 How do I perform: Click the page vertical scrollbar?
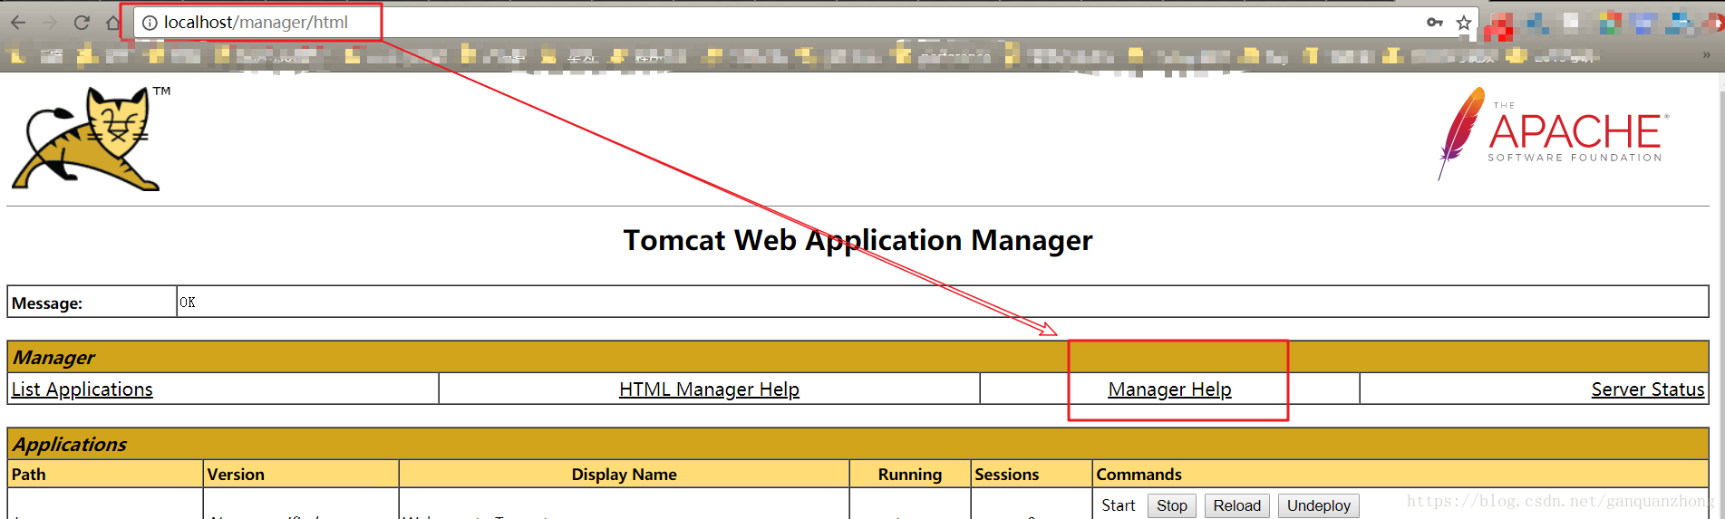click(1720, 295)
